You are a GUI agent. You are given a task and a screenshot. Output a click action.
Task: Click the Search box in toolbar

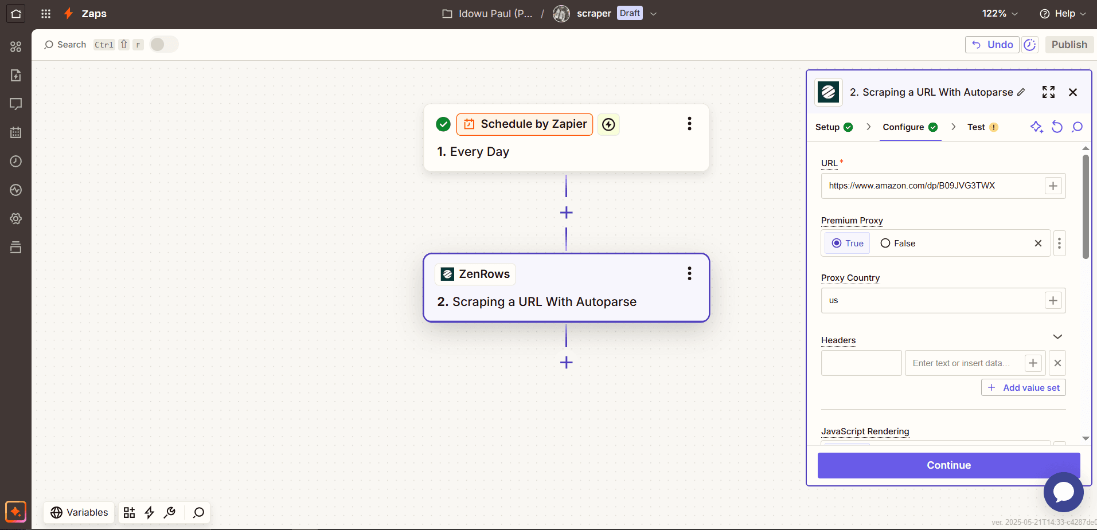(93, 45)
